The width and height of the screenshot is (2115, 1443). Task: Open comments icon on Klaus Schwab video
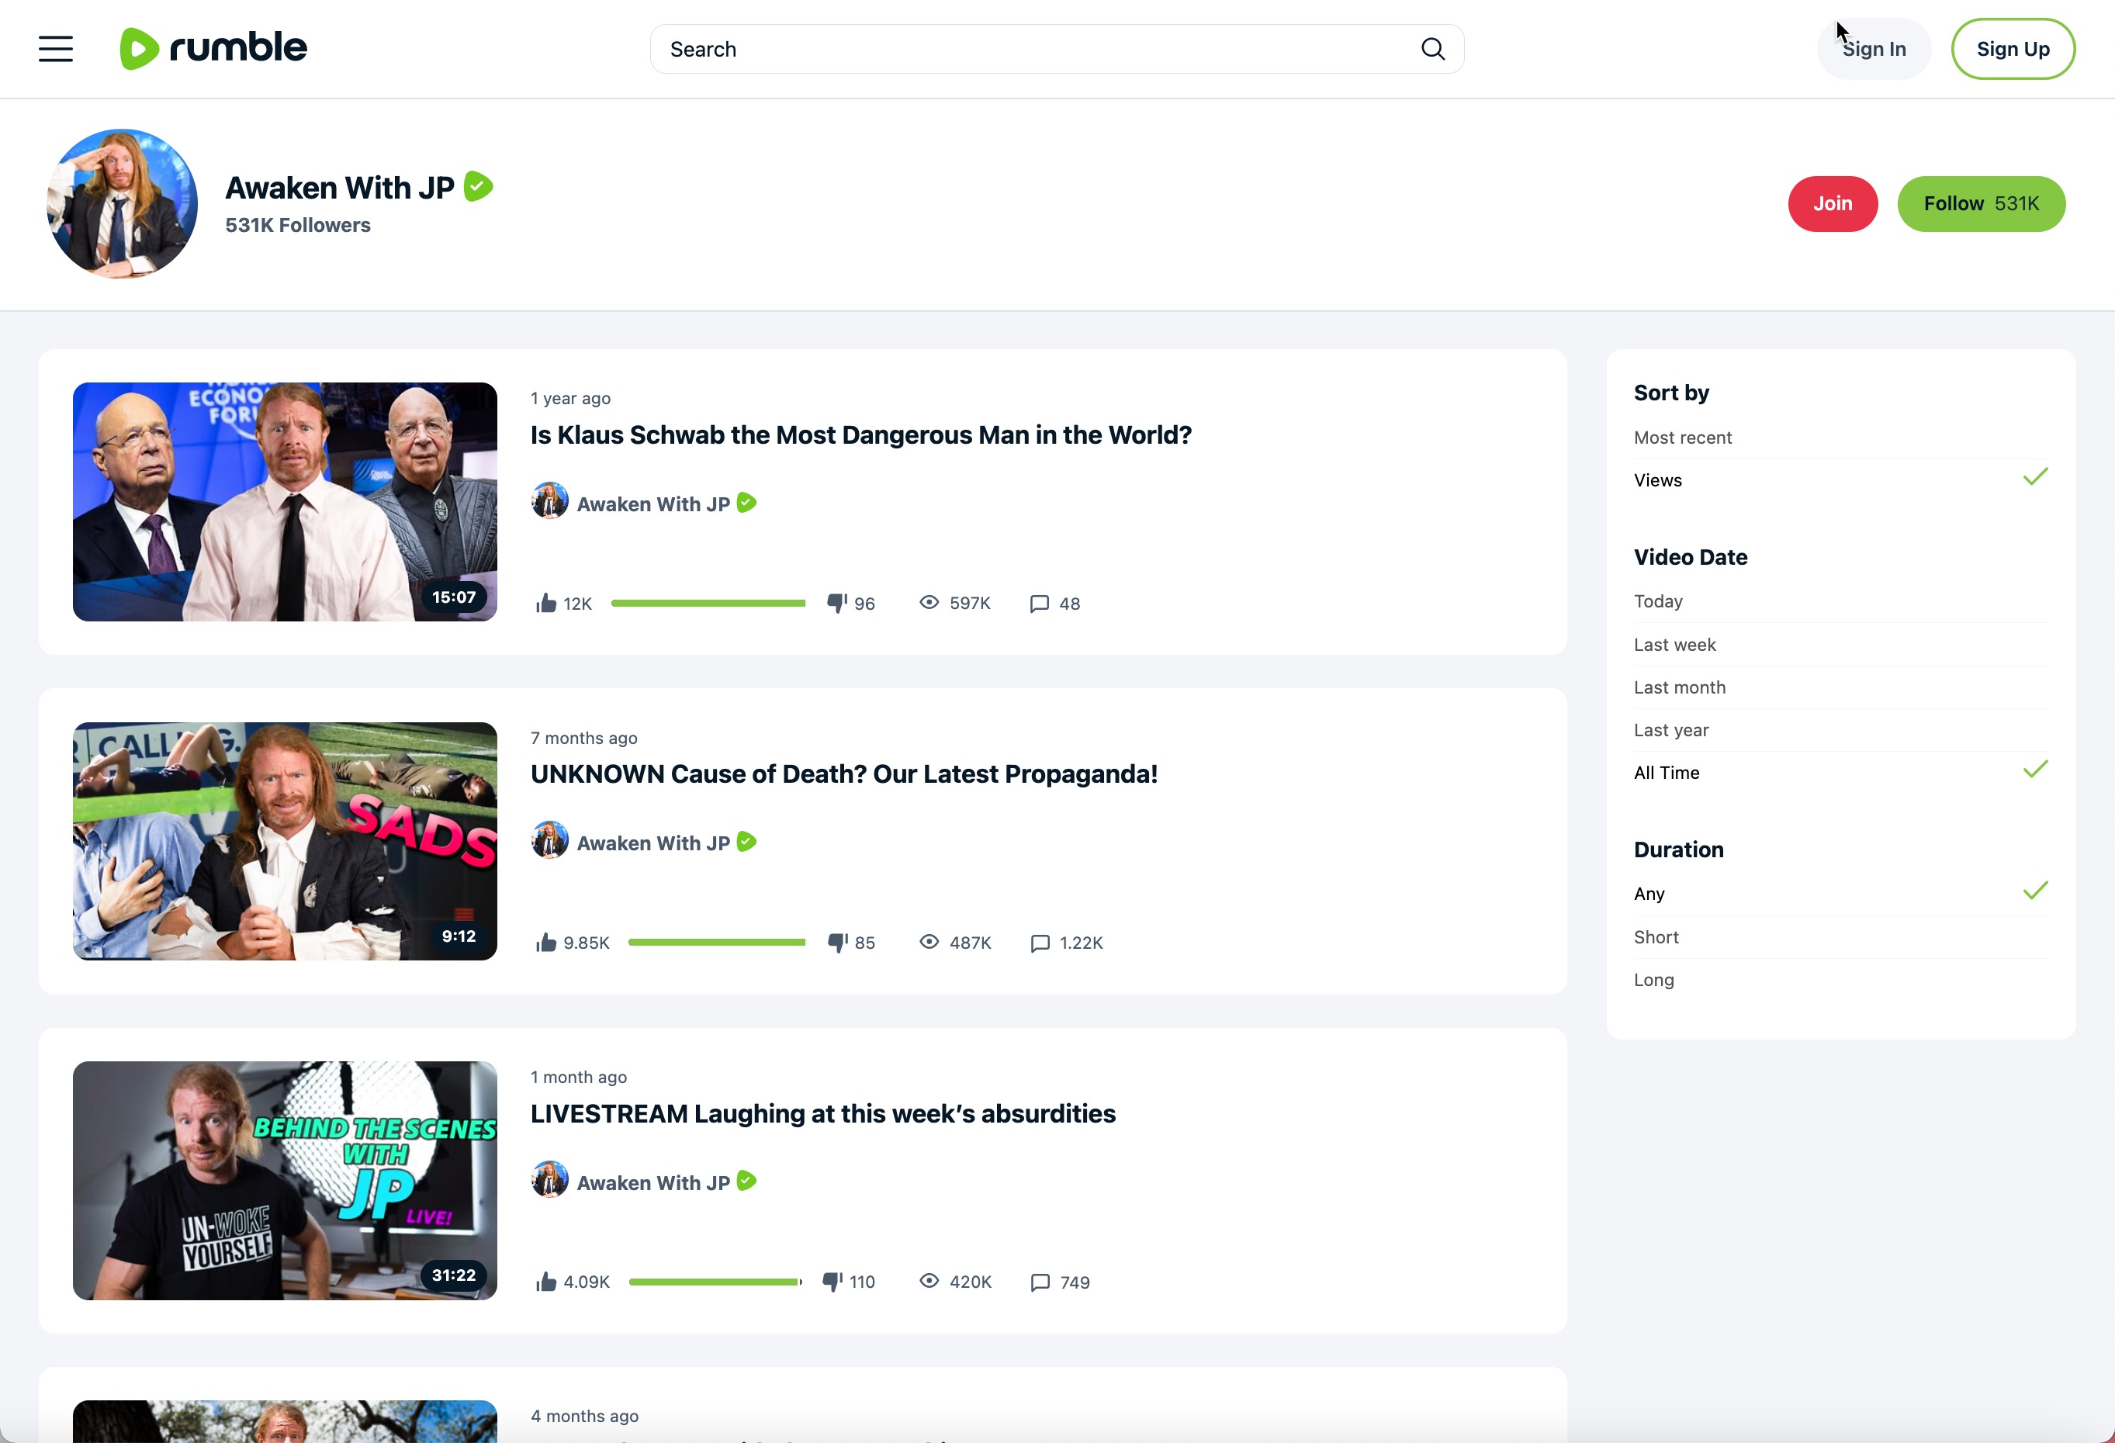(1040, 604)
